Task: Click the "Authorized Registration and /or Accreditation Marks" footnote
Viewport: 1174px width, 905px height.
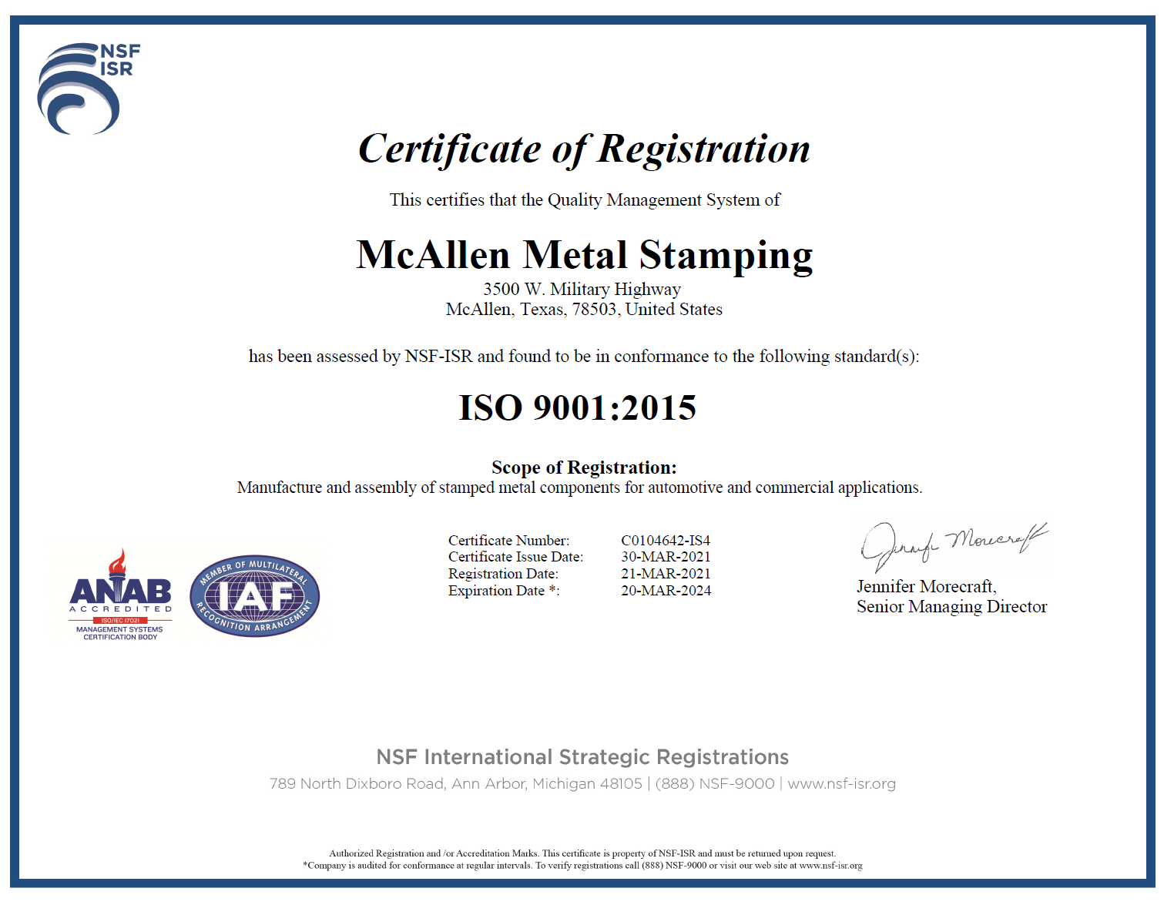Action: tap(582, 853)
